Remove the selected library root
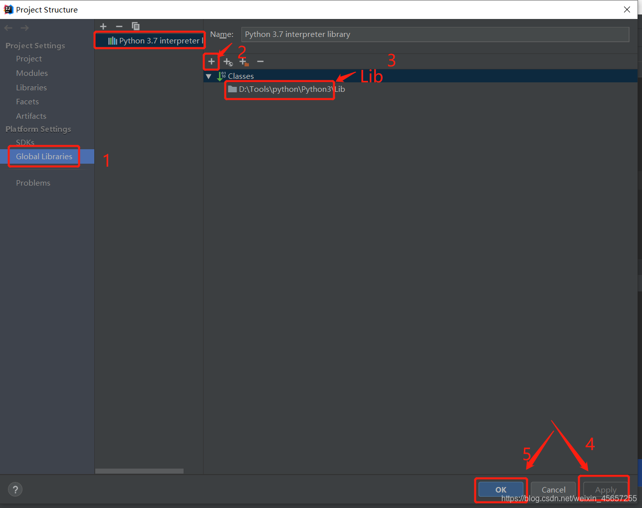The width and height of the screenshot is (642, 508). point(260,61)
